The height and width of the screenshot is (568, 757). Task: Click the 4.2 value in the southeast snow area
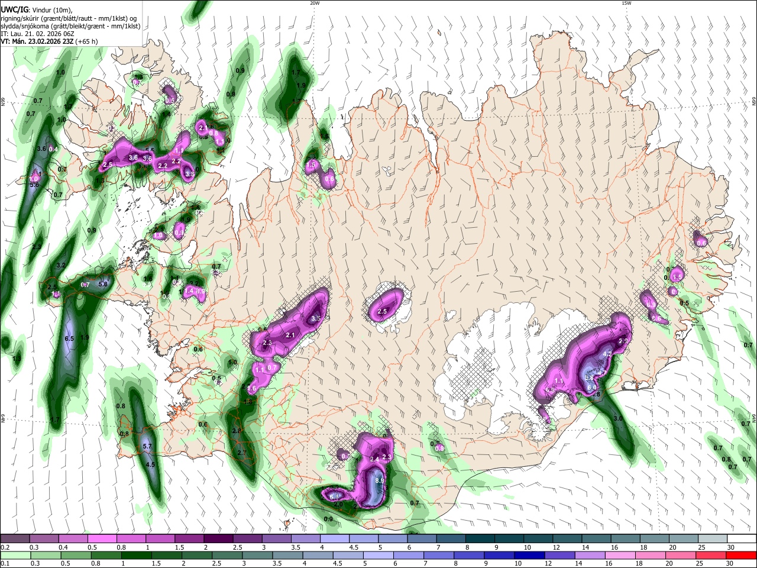point(607,354)
